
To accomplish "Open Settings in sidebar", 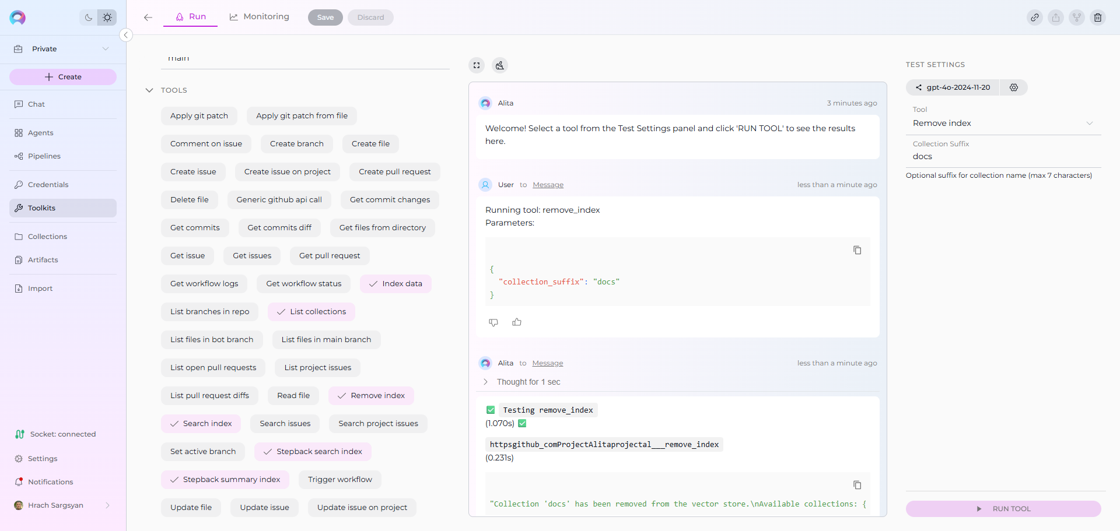I will [63, 459].
